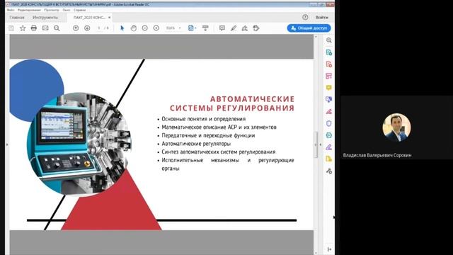This screenshot has height=255, width=453.
Task: Go to previous page with up arrow
Action: click(76, 28)
